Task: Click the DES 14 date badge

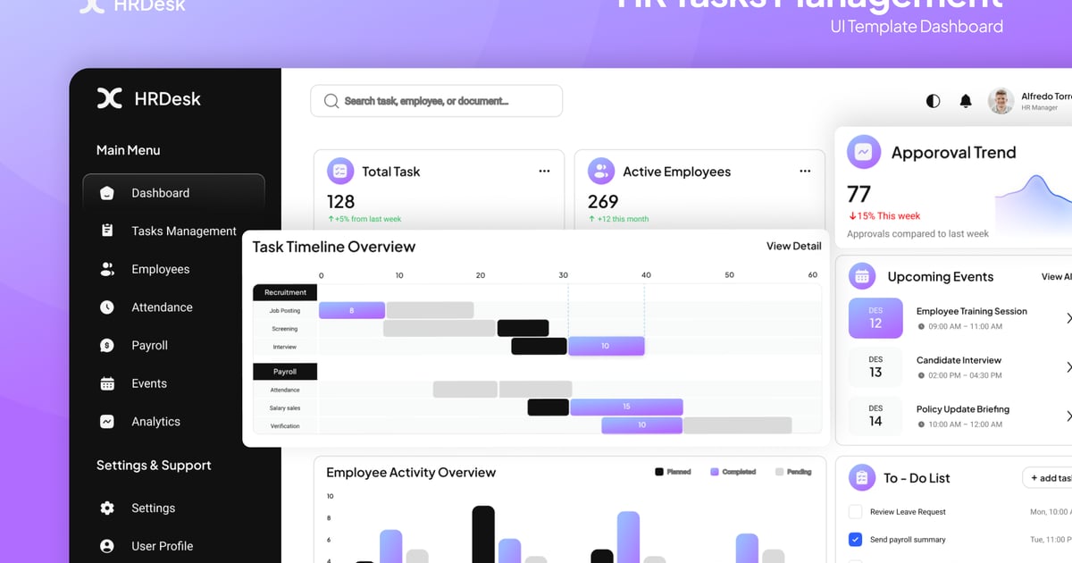Action: pyautogui.click(x=875, y=416)
